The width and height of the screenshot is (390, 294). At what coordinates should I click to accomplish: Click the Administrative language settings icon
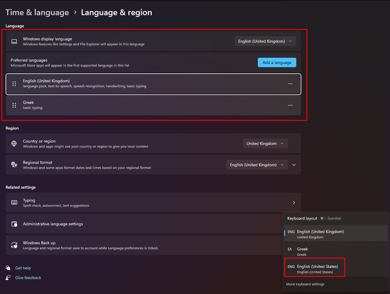tap(14, 224)
